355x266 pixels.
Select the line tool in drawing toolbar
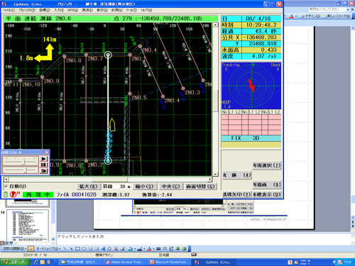[65, 248]
